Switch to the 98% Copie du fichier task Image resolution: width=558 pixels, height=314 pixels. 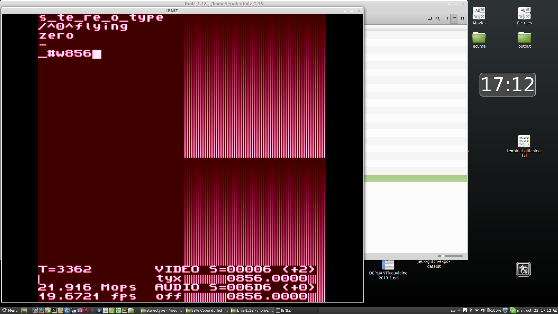tap(207, 310)
